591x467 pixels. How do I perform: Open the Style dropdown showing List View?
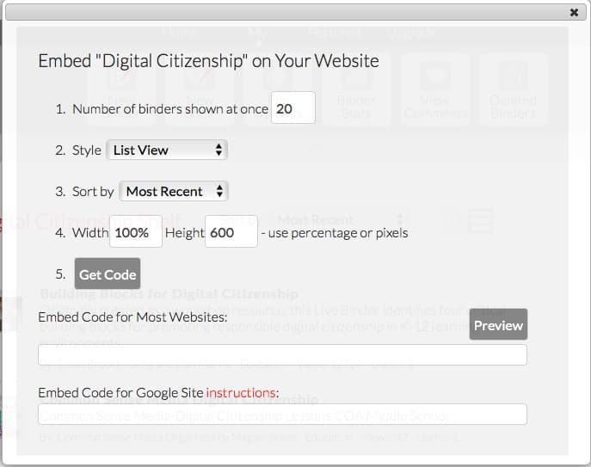[x=167, y=150]
